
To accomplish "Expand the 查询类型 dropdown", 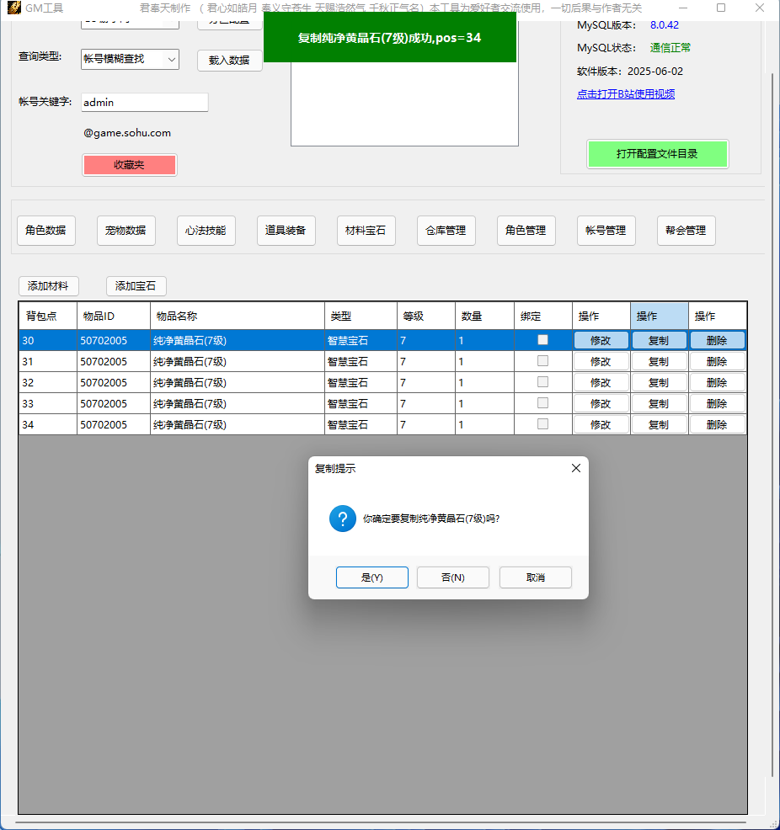I will pyautogui.click(x=171, y=59).
